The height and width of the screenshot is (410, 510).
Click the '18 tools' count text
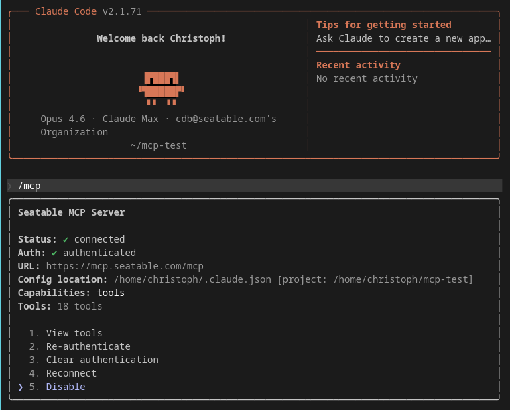(80, 306)
